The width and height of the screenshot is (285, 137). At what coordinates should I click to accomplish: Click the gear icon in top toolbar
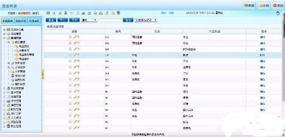[x=54, y=13]
